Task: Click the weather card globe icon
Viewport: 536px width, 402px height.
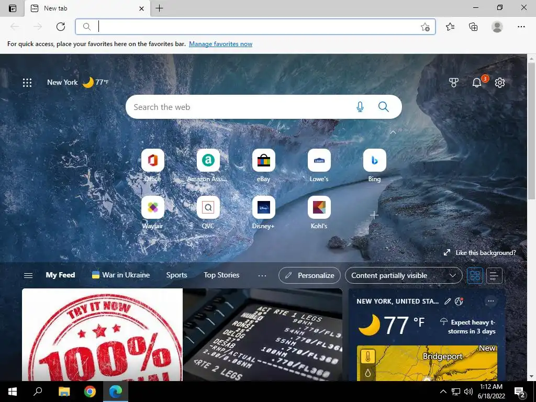Action: [x=459, y=301]
